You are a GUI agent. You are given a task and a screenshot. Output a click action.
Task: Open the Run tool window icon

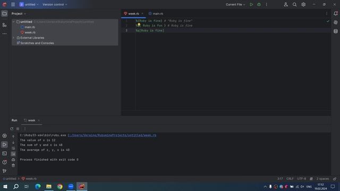point(4,145)
